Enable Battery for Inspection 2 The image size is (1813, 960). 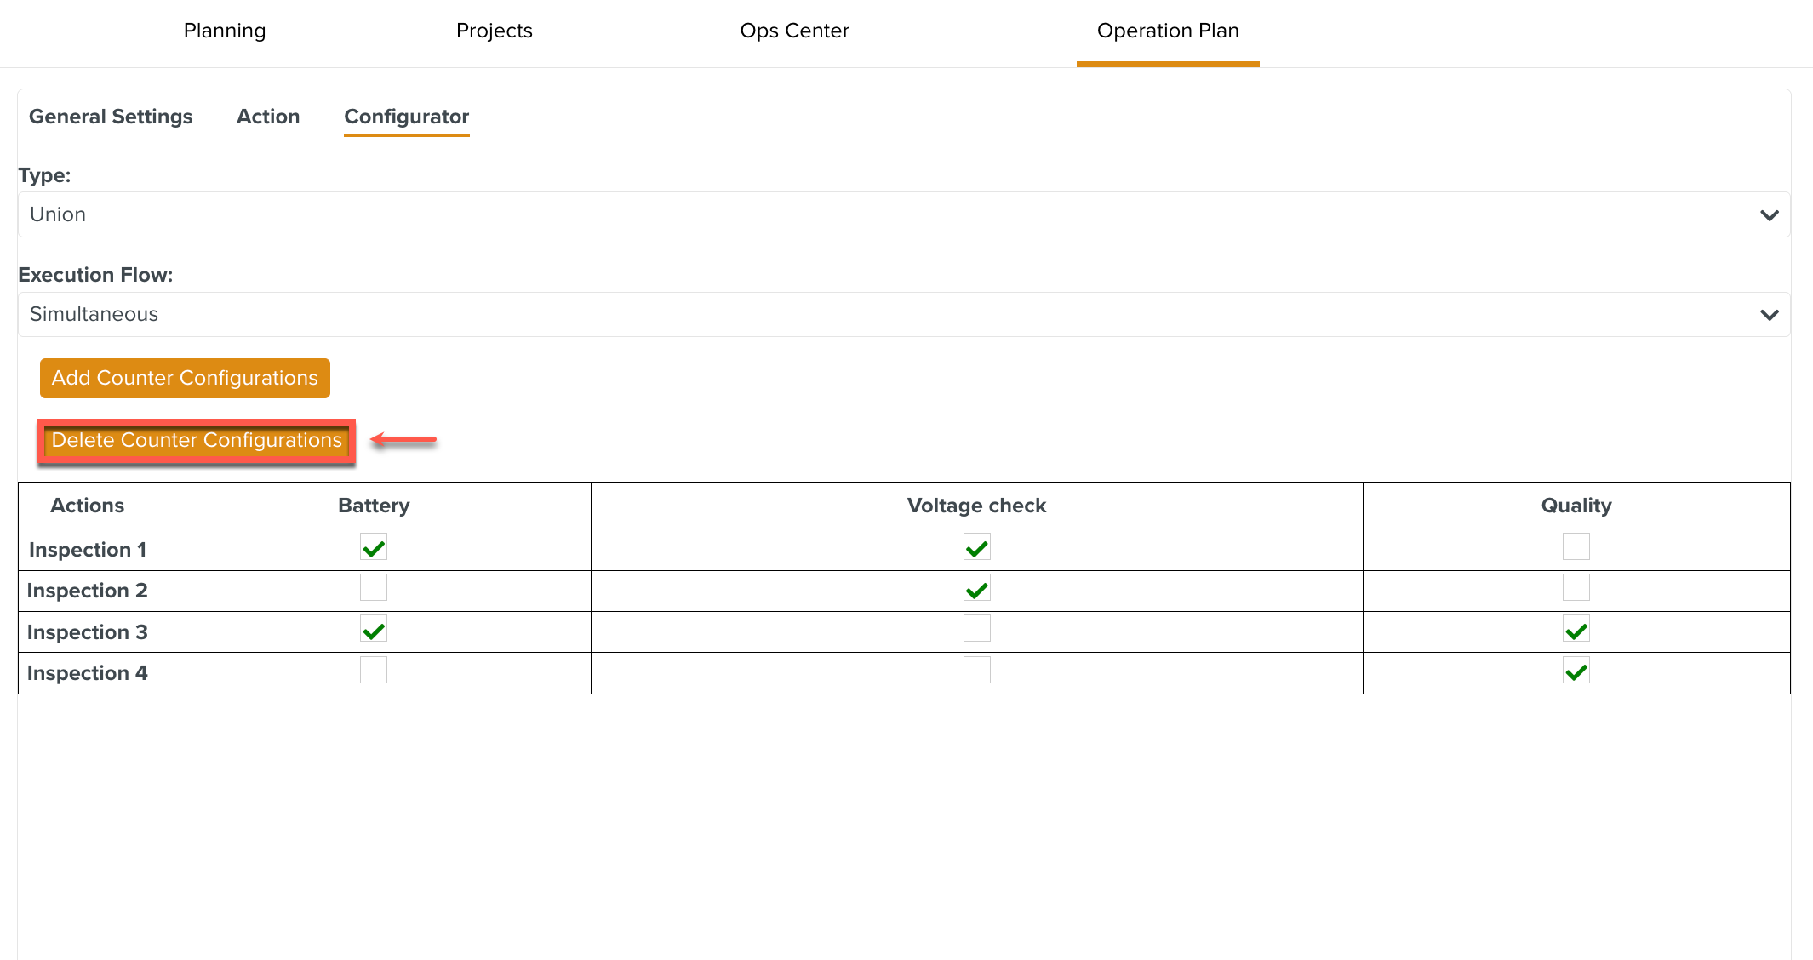373,587
